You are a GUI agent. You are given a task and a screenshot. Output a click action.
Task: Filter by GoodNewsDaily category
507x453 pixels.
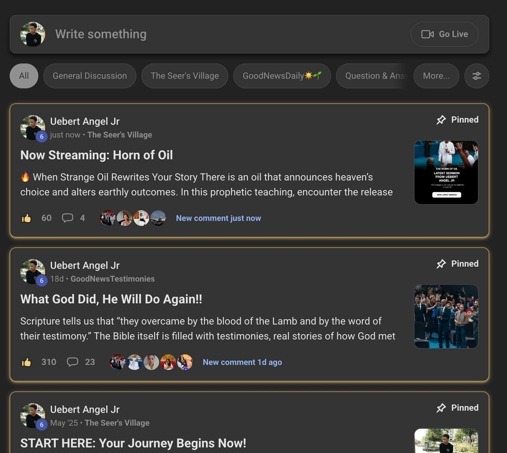click(282, 76)
